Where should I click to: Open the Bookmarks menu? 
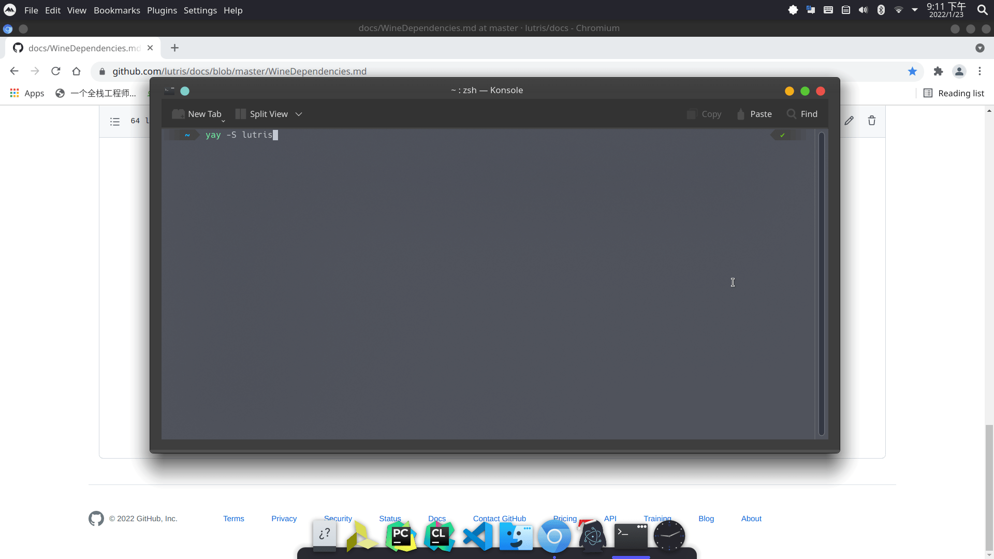[117, 10]
